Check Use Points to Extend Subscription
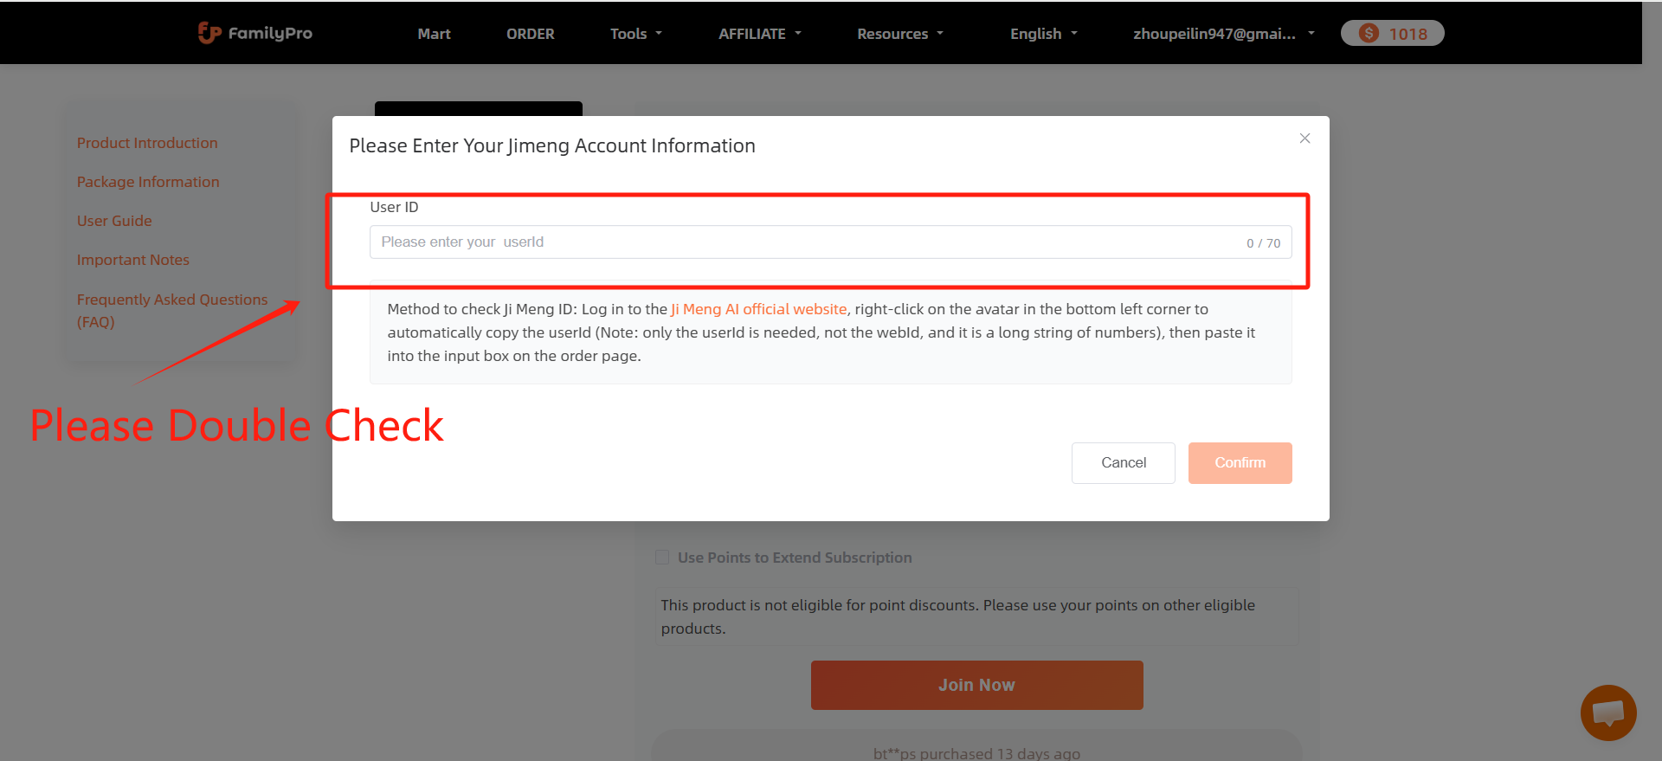The height and width of the screenshot is (761, 1662). coord(662,558)
